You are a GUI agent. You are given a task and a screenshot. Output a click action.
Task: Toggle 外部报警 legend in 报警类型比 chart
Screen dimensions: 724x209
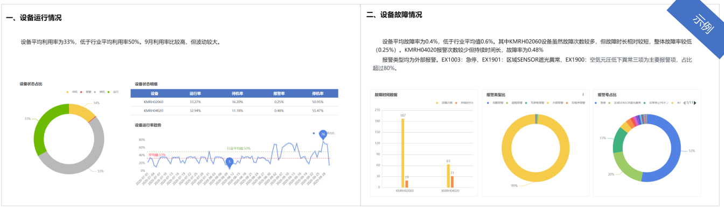pyautogui.click(x=555, y=103)
